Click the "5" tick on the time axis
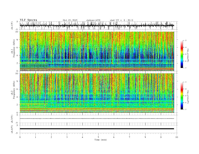Screen dimensions: 199x154 (98, 137)
